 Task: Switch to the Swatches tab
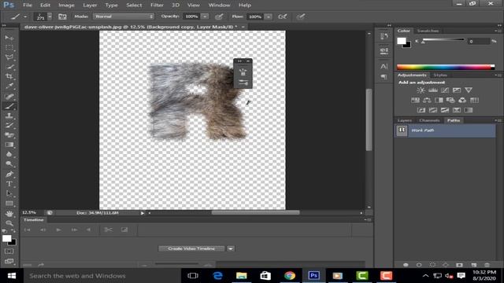(x=428, y=31)
